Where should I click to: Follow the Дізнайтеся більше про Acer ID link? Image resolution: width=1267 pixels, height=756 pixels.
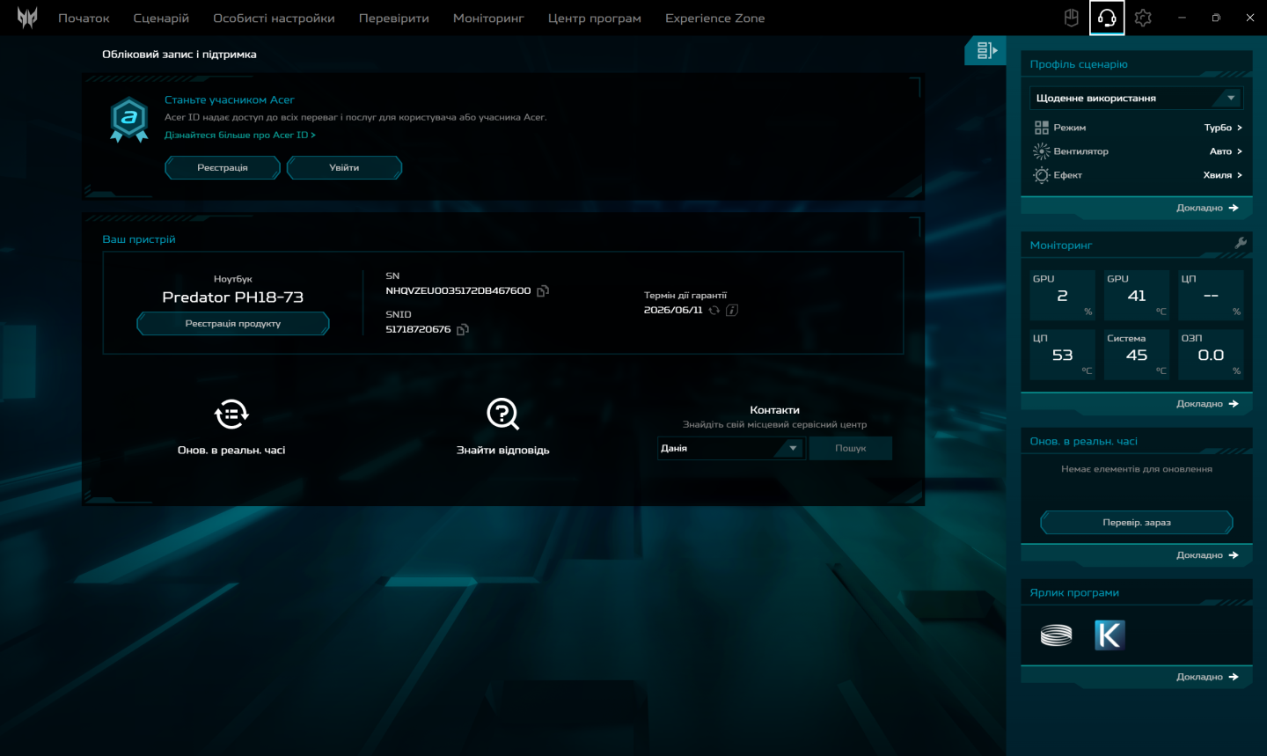[239, 136]
